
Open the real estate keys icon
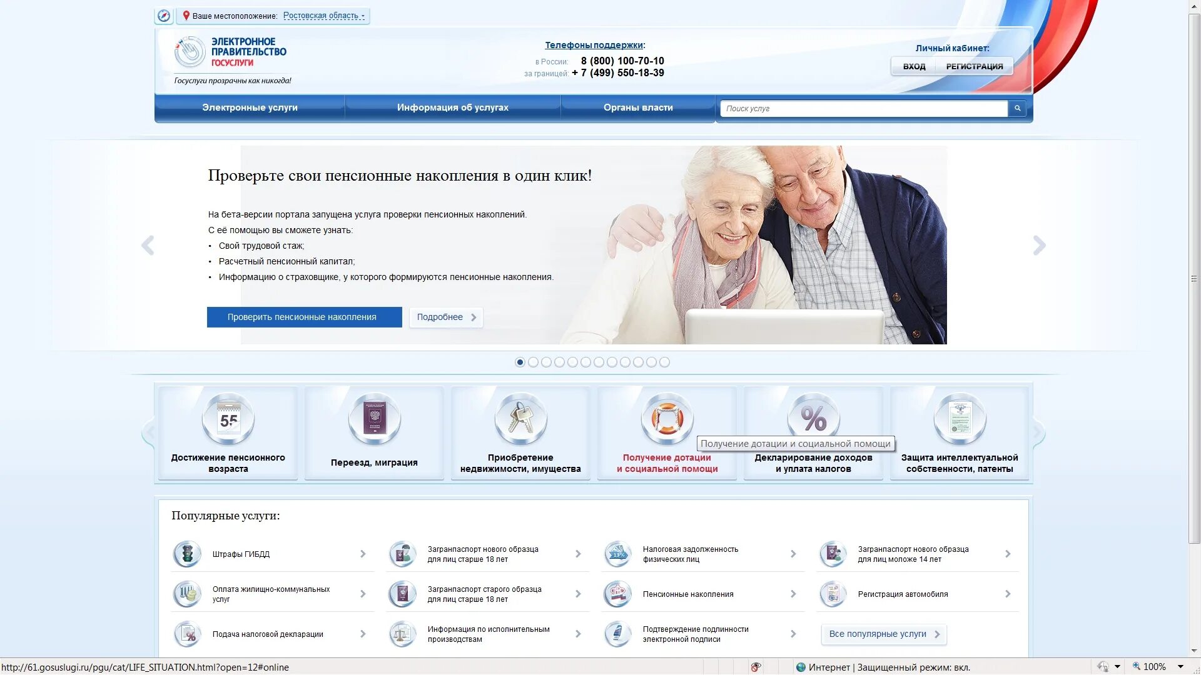(x=520, y=419)
